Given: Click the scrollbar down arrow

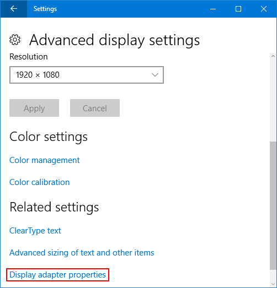Looking at the screenshot, I should tap(273, 284).
